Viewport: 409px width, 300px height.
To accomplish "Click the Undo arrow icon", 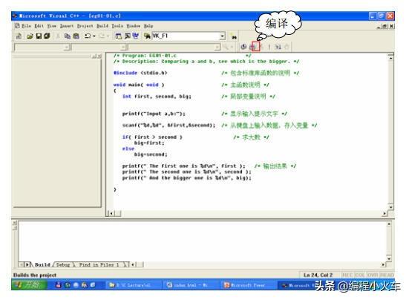I will click(88, 36).
